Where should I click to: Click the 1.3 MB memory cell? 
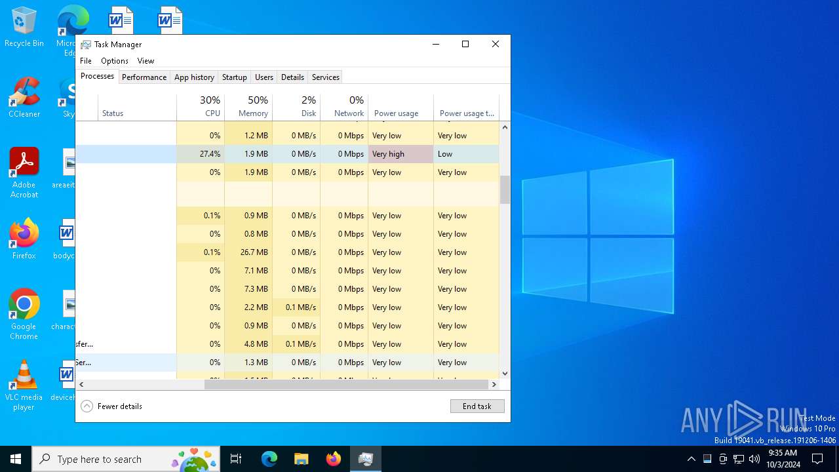pos(248,363)
